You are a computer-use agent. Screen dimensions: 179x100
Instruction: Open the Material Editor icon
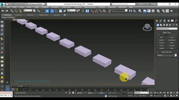coord(158,11)
